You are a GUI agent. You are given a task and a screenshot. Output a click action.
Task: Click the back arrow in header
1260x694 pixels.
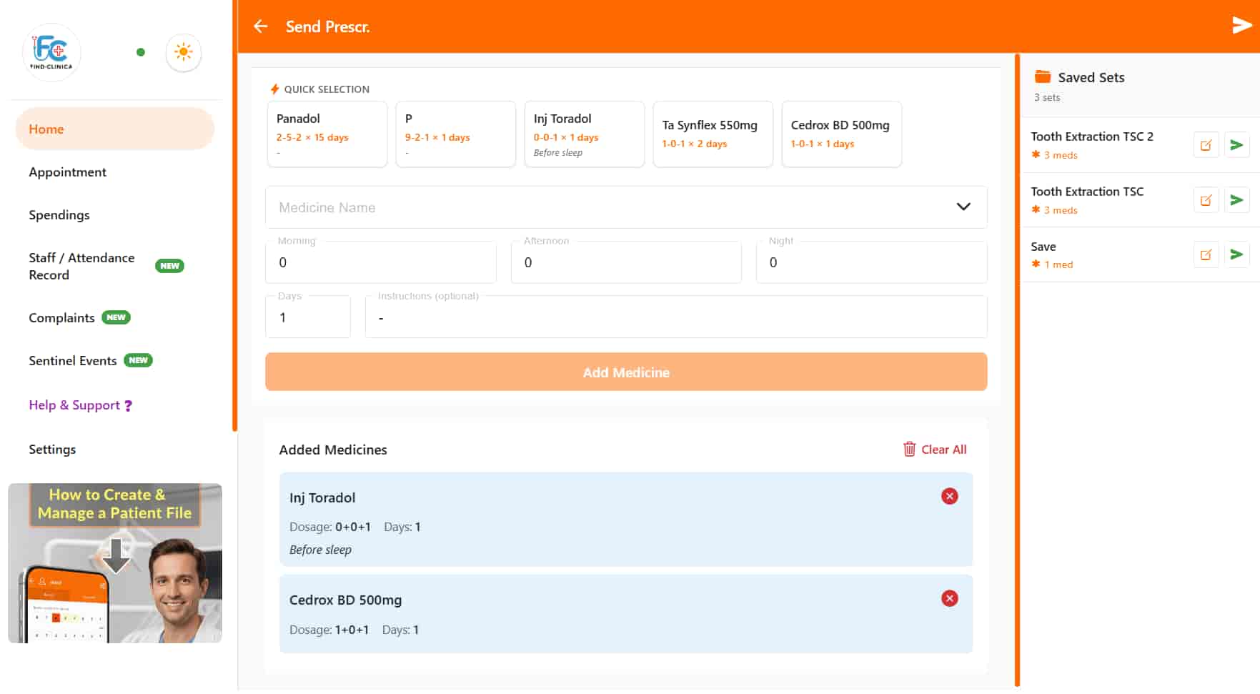(x=261, y=26)
